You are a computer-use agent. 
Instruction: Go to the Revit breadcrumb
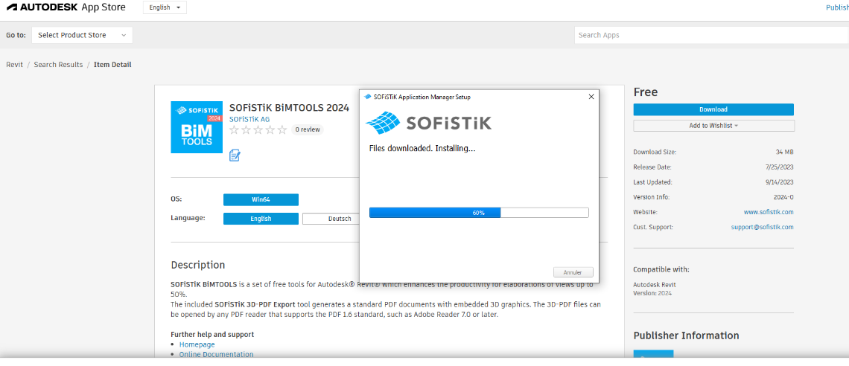[15, 64]
